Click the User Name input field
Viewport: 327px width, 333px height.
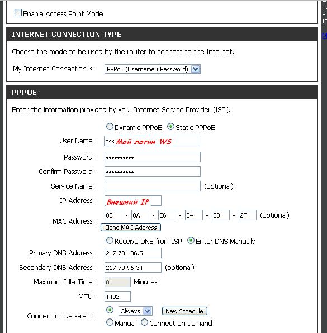pos(152,141)
